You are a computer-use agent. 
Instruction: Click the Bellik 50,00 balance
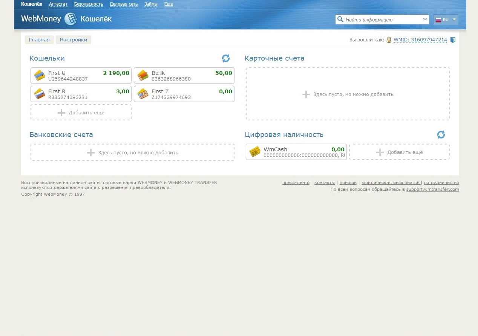tap(224, 73)
